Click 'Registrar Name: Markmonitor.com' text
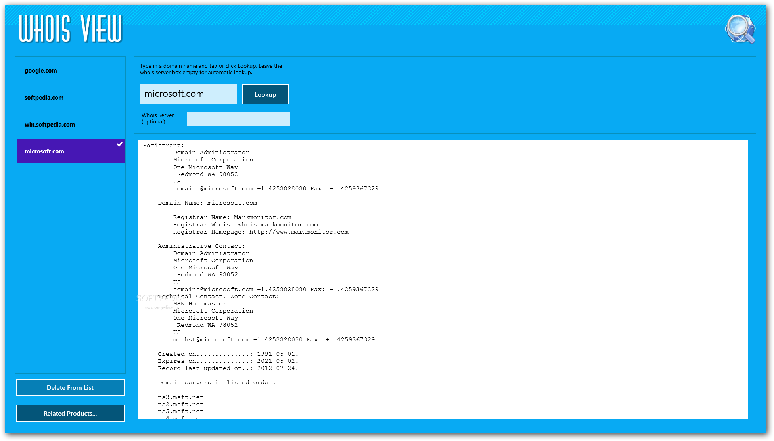The width and height of the screenshot is (774, 441). [x=232, y=217]
